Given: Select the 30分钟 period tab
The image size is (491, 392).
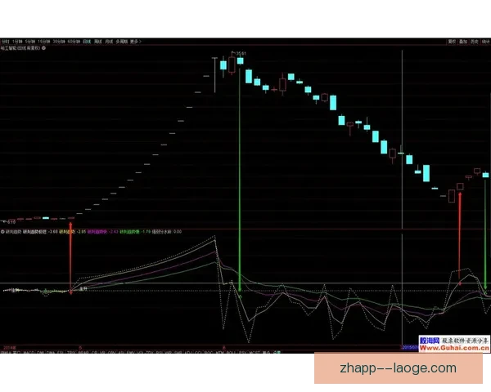Looking at the screenshot, I should click(x=59, y=42).
